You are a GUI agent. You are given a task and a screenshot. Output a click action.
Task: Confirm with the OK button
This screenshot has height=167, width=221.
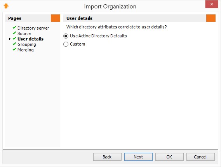[x=169, y=157]
